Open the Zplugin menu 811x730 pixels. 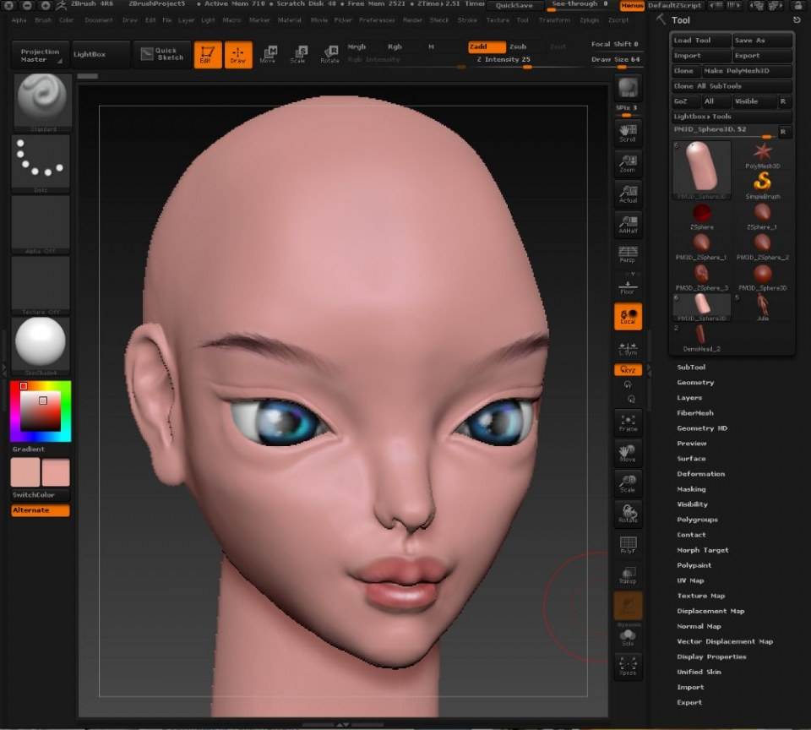coord(589,20)
